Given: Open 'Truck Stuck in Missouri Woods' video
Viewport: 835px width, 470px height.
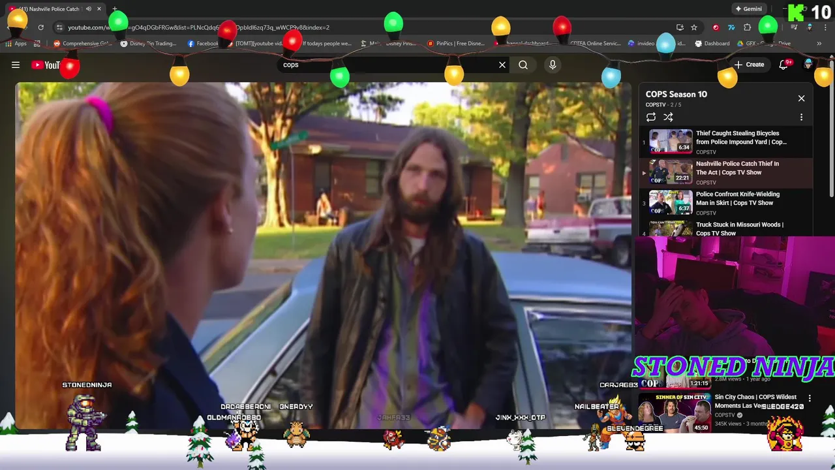Looking at the screenshot, I should click(x=739, y=228).
